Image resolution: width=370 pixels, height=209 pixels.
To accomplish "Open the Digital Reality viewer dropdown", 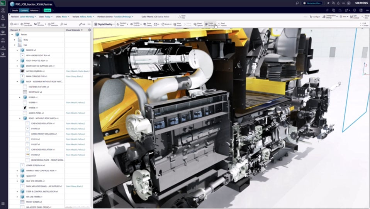I will 104,24.
